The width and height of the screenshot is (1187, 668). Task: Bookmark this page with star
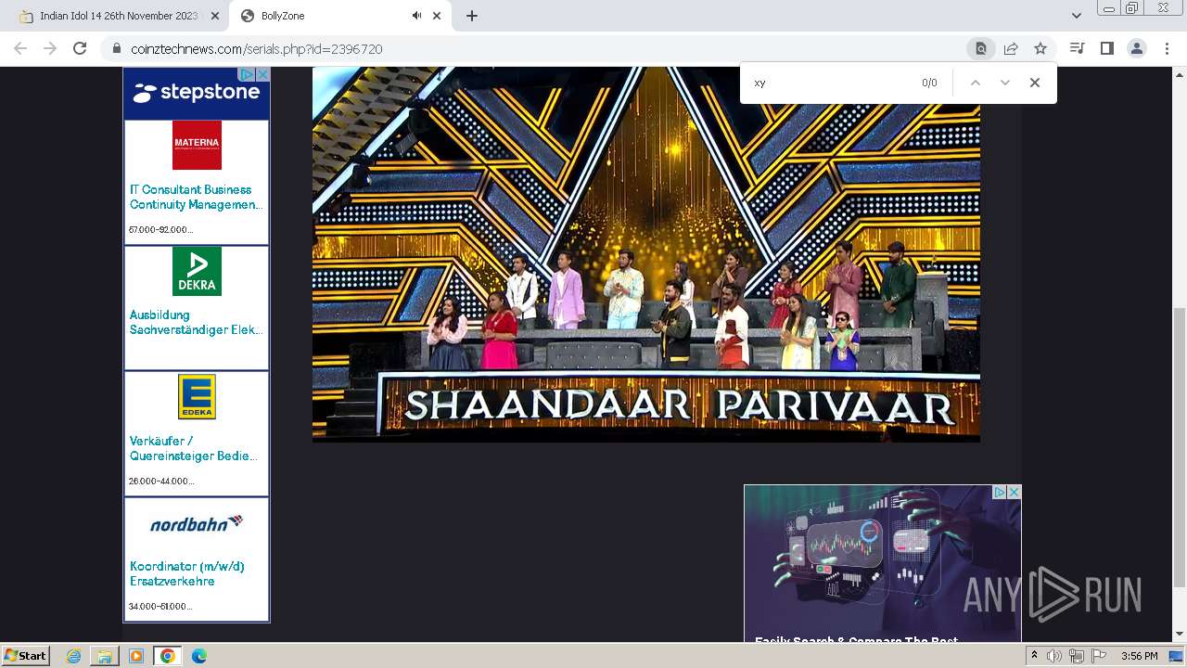[x=1040, y=49]
